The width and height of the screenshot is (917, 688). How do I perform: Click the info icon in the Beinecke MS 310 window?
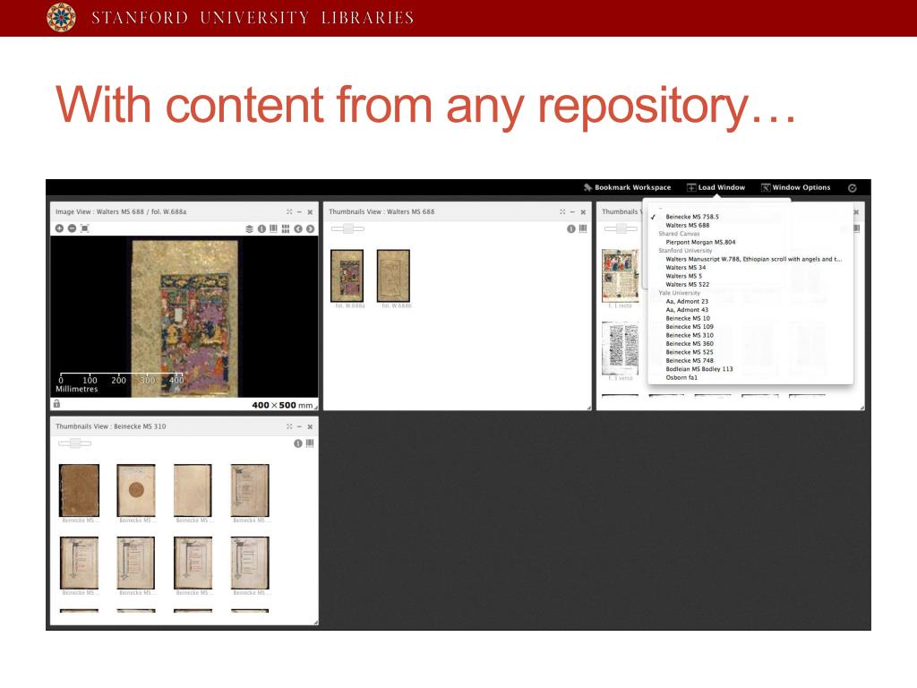pyautogui.click(x=297, y=443)
